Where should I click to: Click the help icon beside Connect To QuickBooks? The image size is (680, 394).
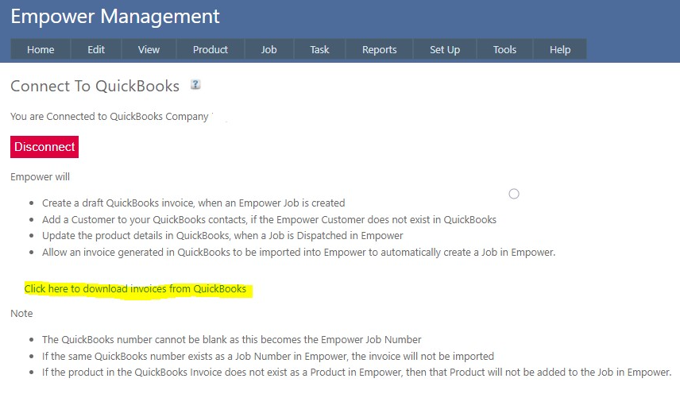[x=195, y=84]
